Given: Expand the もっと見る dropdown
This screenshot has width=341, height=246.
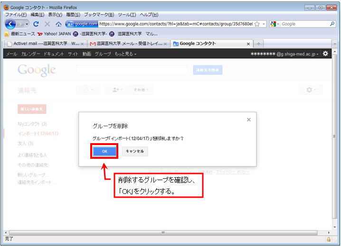Looking at the screenshot, I should pyautogui.click(x=125, y=54).
